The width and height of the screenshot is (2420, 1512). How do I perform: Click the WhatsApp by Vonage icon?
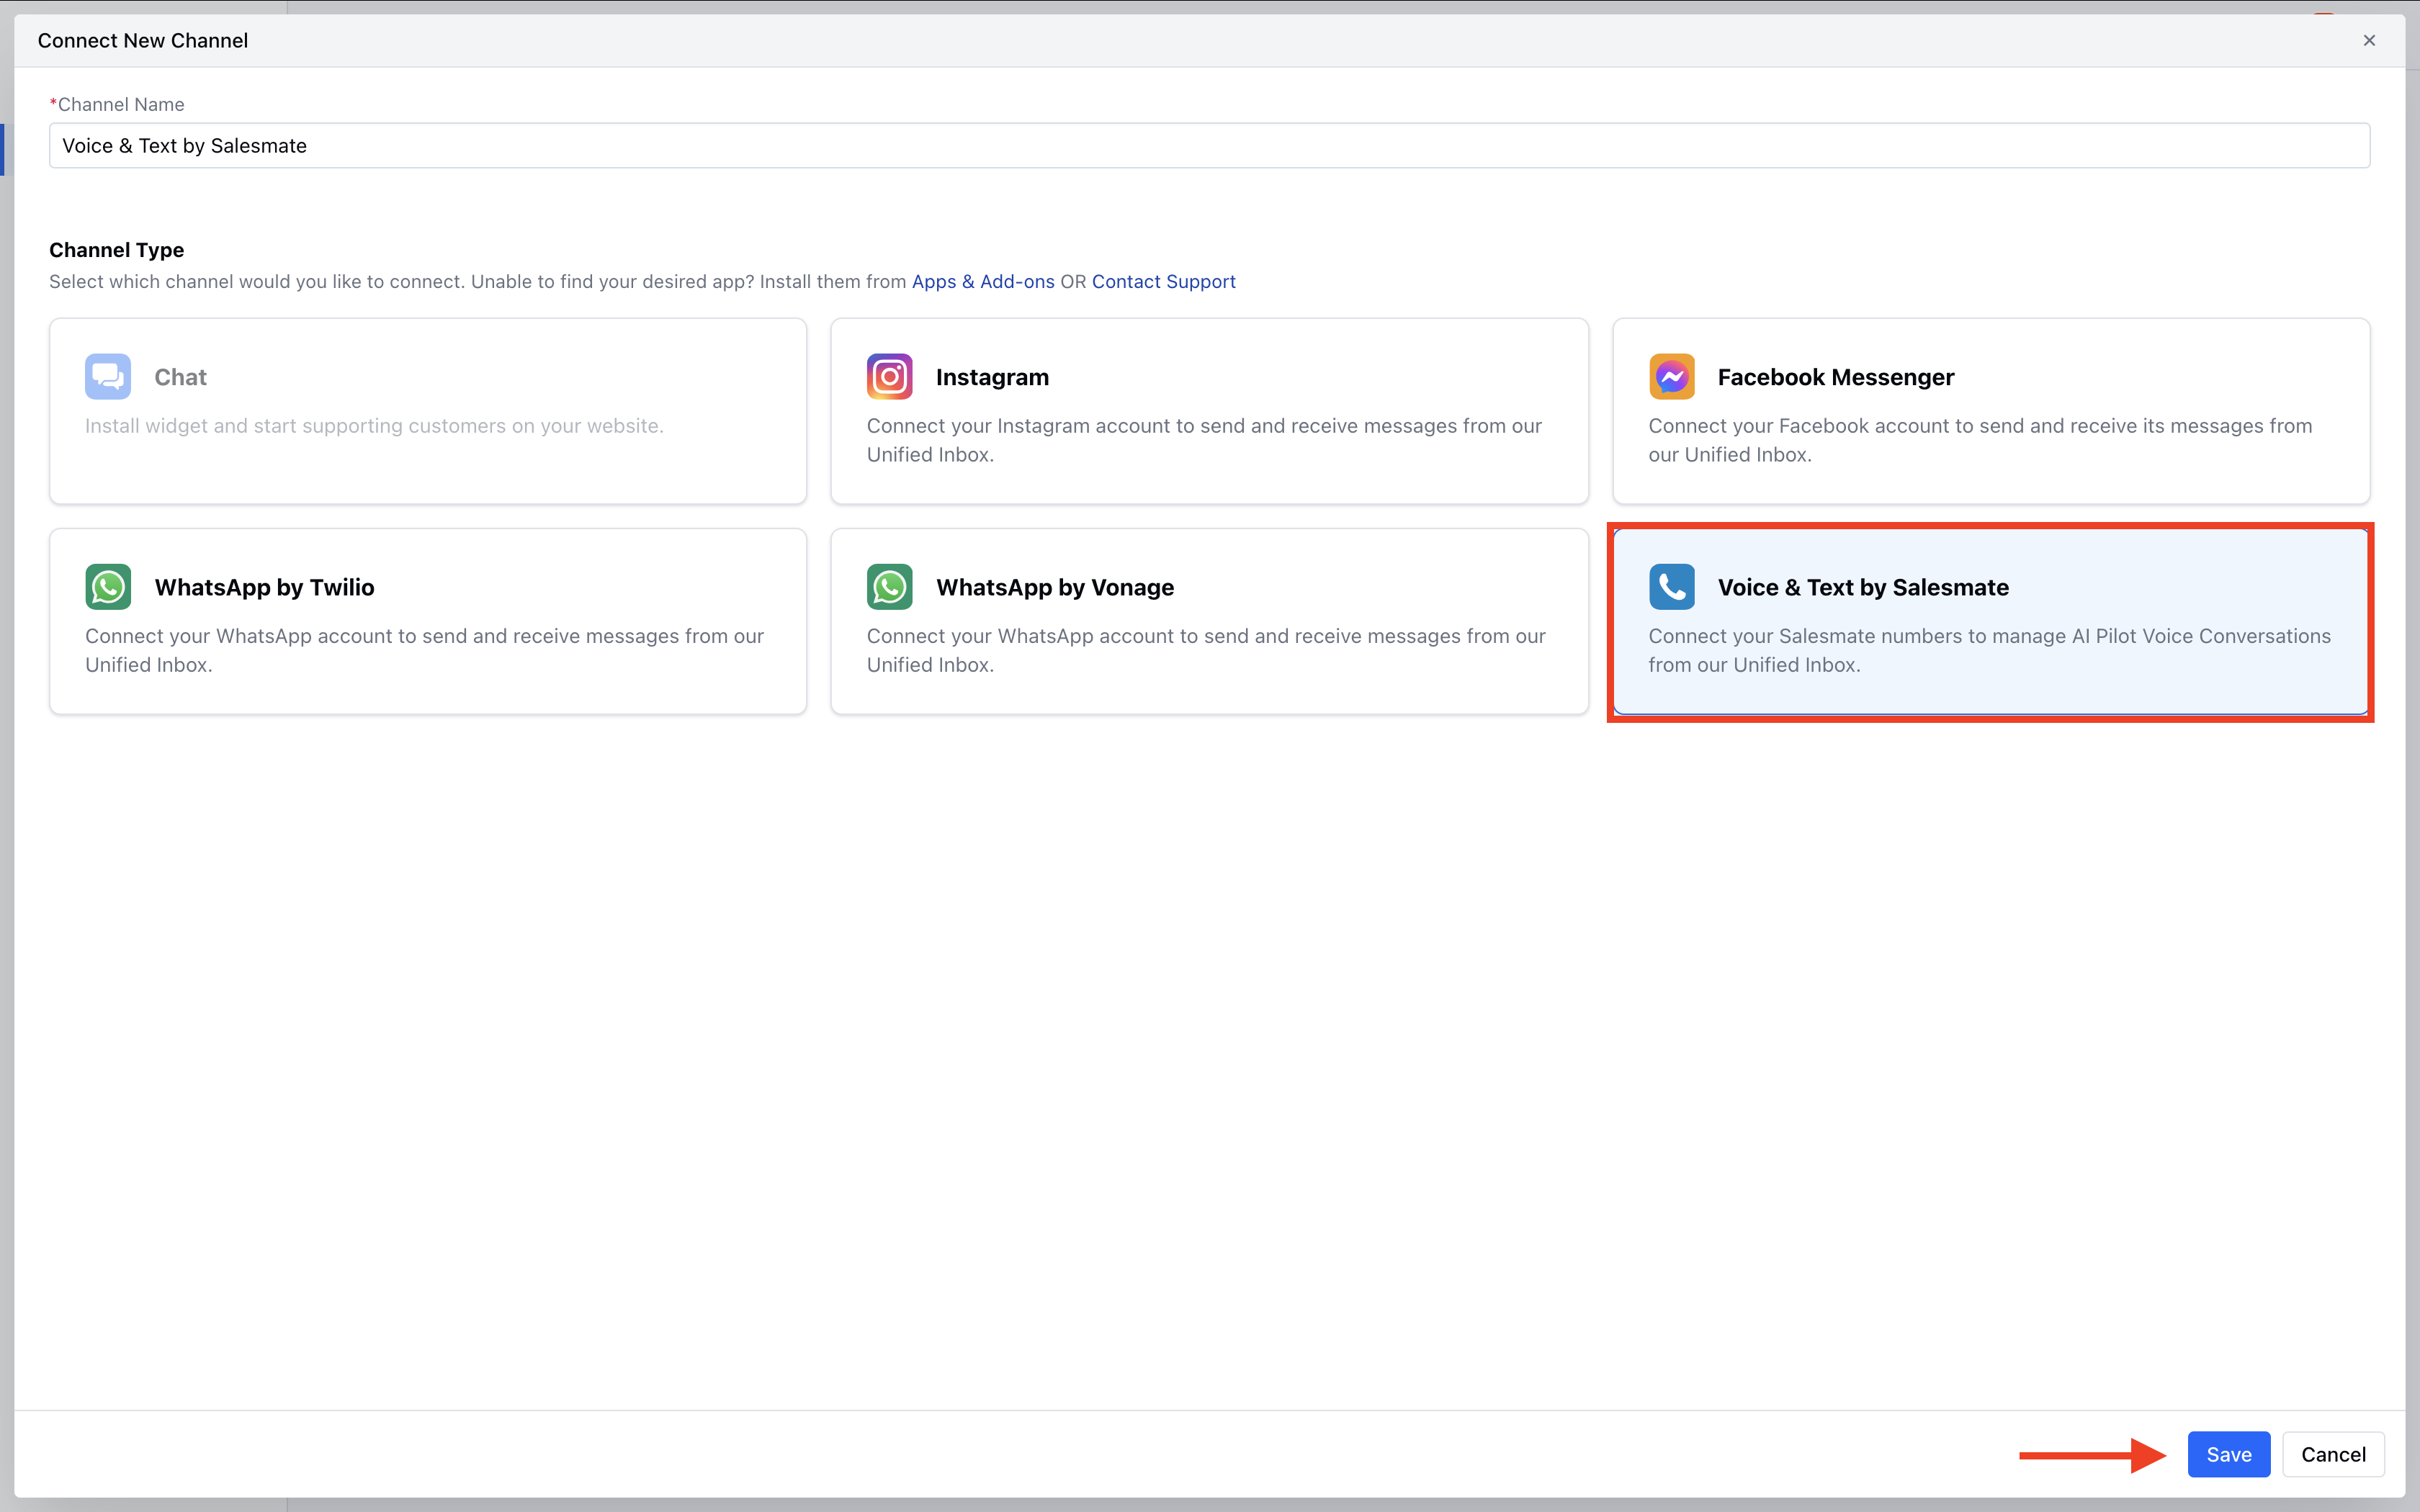(889, 587)
